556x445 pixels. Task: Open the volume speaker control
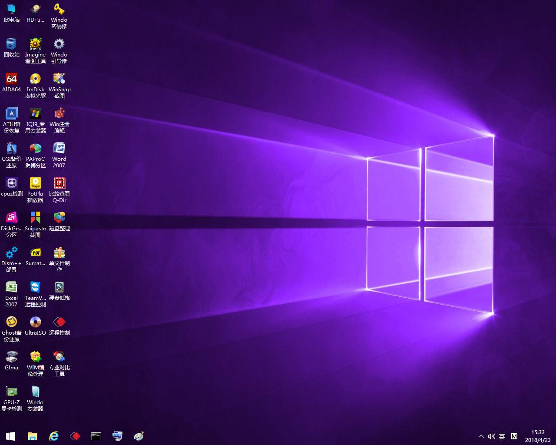point(492,436)
